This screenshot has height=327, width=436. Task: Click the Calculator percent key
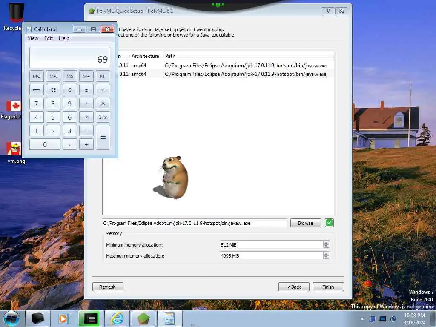[x=103, y=103]
